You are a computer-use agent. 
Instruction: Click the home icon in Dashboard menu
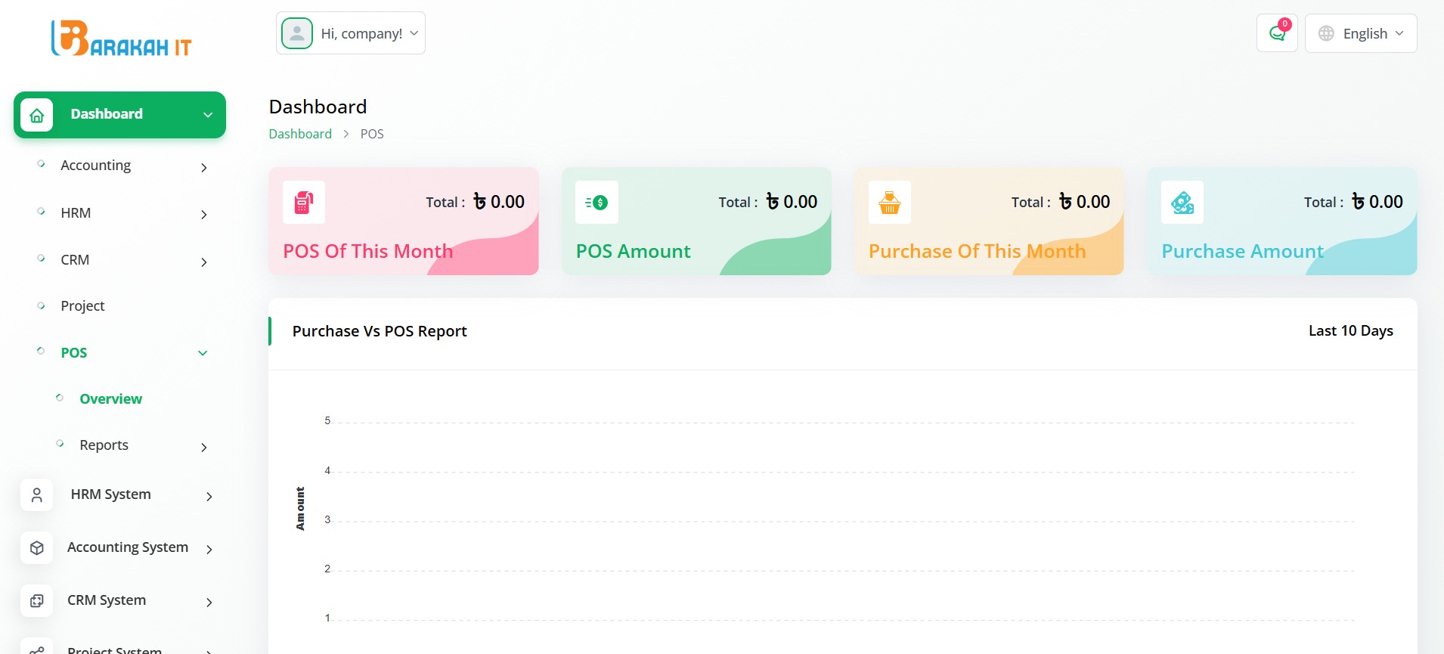coord(37,115)
